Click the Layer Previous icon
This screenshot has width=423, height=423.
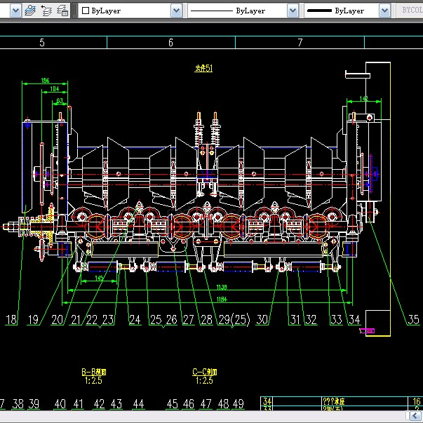click(46, 11)
